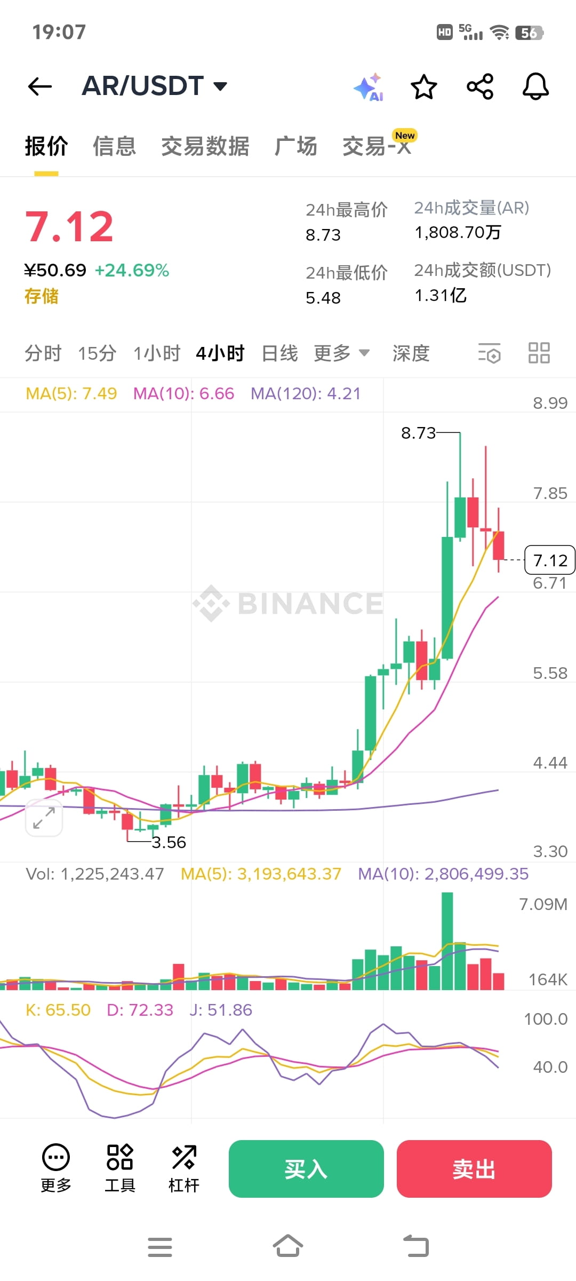Tap the multi-chart grid layout icon
576x1281 pixels.
(x=539, y=353)
